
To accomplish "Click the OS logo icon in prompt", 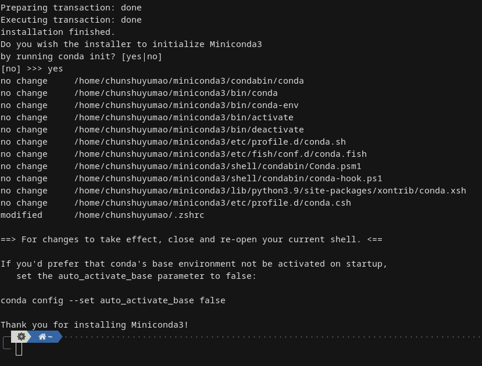I will (x=22, y=336).
